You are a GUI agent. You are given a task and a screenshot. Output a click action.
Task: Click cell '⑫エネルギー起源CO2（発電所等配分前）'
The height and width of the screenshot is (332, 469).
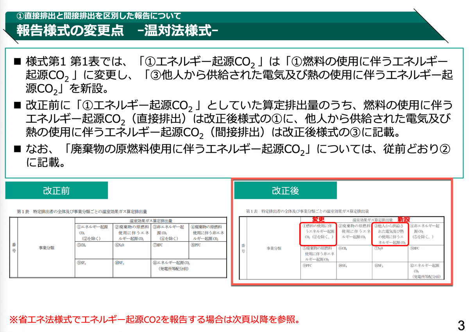(426, 271)
